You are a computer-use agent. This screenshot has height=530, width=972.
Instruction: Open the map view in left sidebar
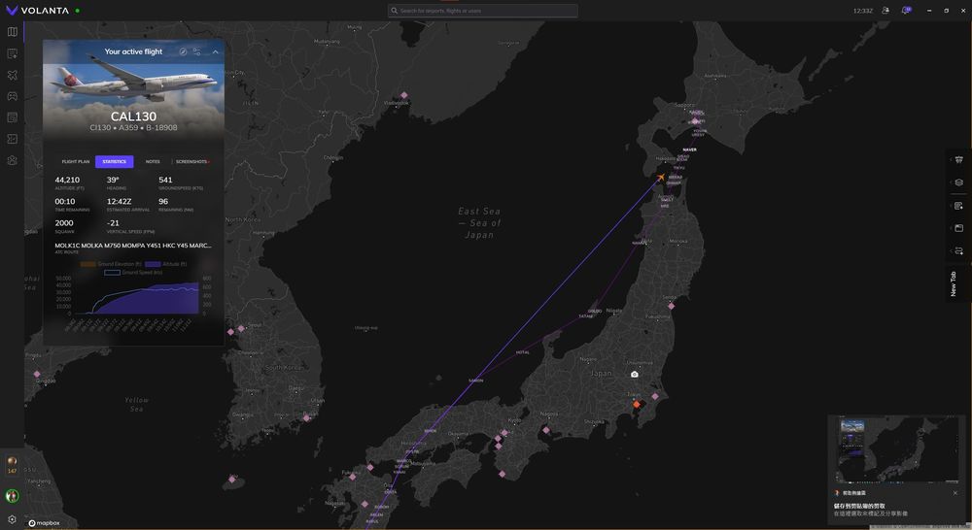(12, 32)
